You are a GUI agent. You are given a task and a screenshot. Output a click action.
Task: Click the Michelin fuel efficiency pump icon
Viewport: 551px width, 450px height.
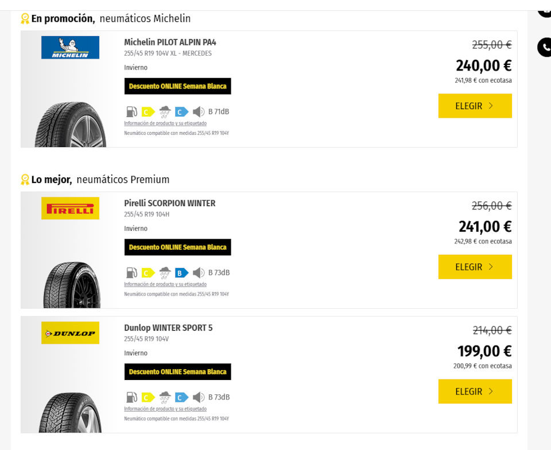click(132, 111)
